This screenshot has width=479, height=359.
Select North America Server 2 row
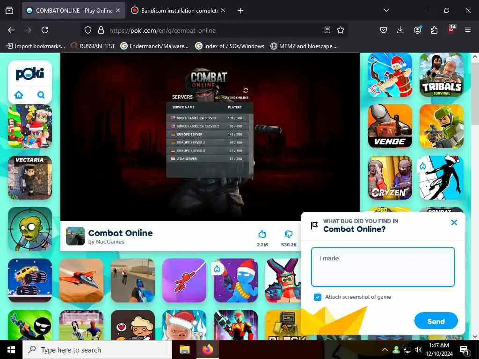tap(208, 126)
